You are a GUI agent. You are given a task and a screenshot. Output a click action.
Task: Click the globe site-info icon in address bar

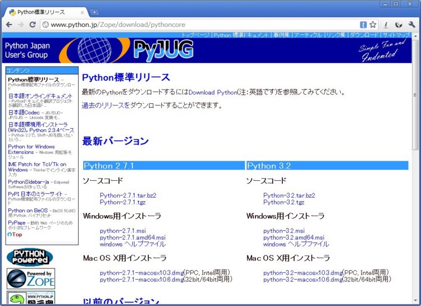point(45,25)
